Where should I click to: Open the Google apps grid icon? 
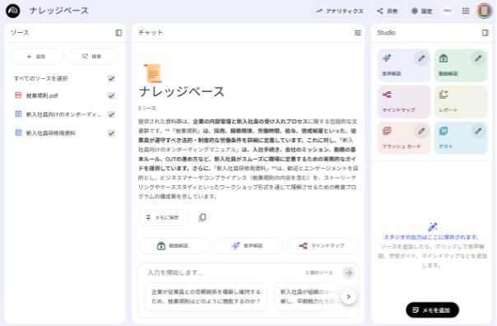466,11
